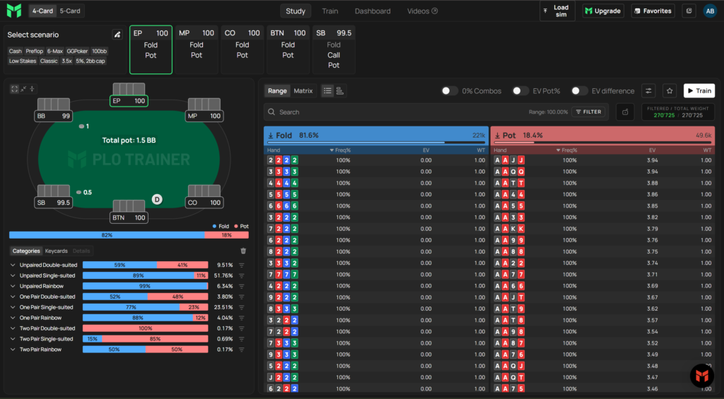The image size is (724, 399).
Task: Open Favorites button
Action: (x=653, y=11)
